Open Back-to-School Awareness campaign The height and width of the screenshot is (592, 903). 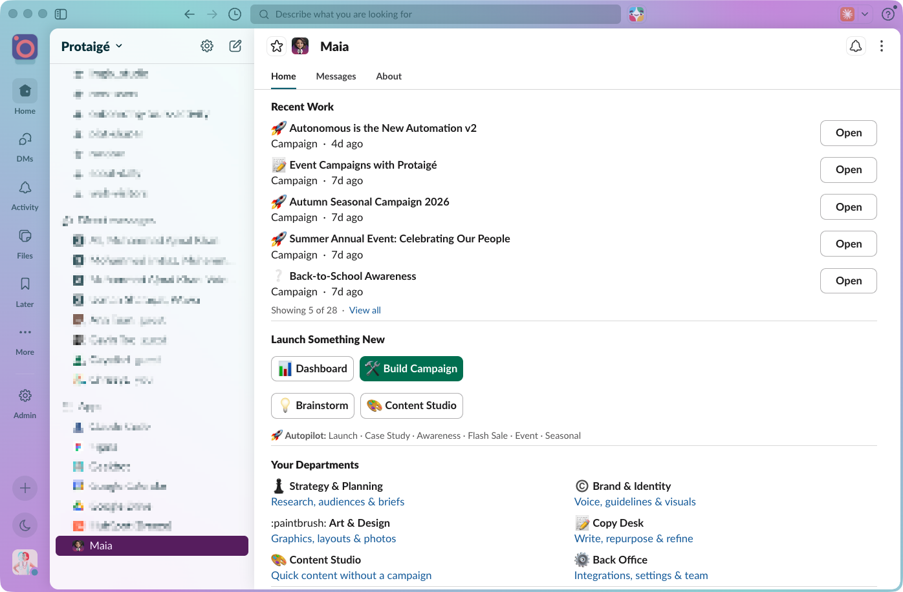849,281
